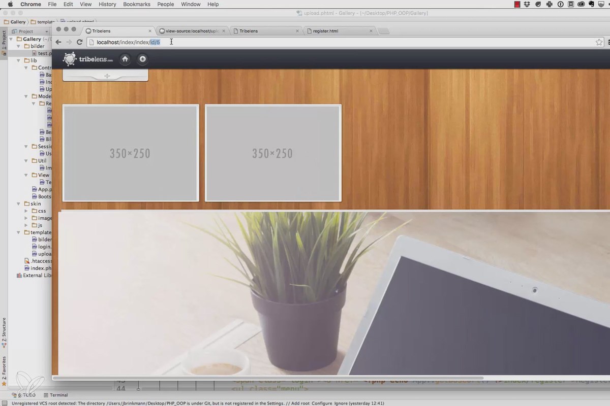Open the History menu
This screenshot has width=610, height=406.
coord(107,4)
